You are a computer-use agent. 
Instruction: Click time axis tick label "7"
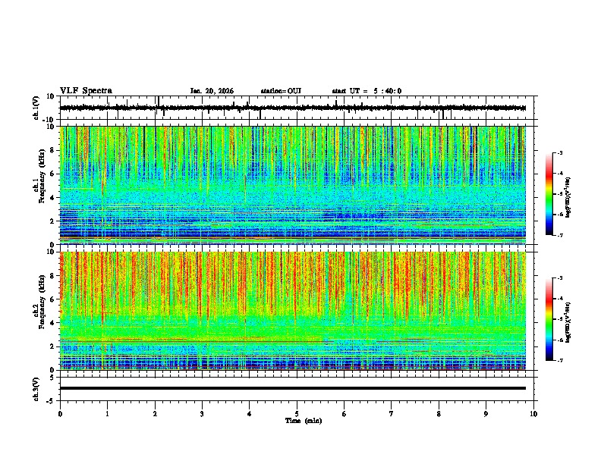point(392,414)
